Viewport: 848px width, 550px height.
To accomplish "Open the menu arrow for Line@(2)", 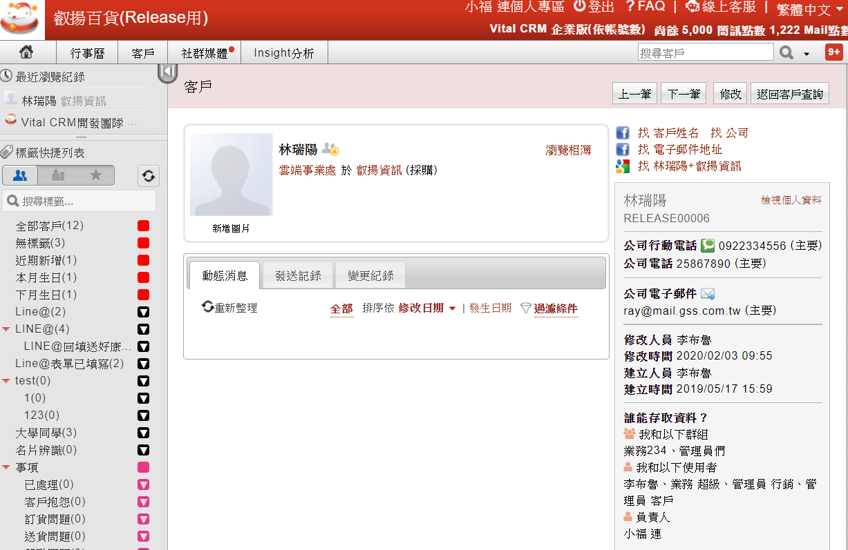I will 144,312.
